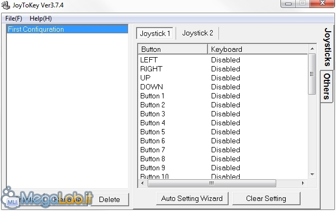Open the Help(H) menu
336x211 pixels.
(x=41, y=19)
